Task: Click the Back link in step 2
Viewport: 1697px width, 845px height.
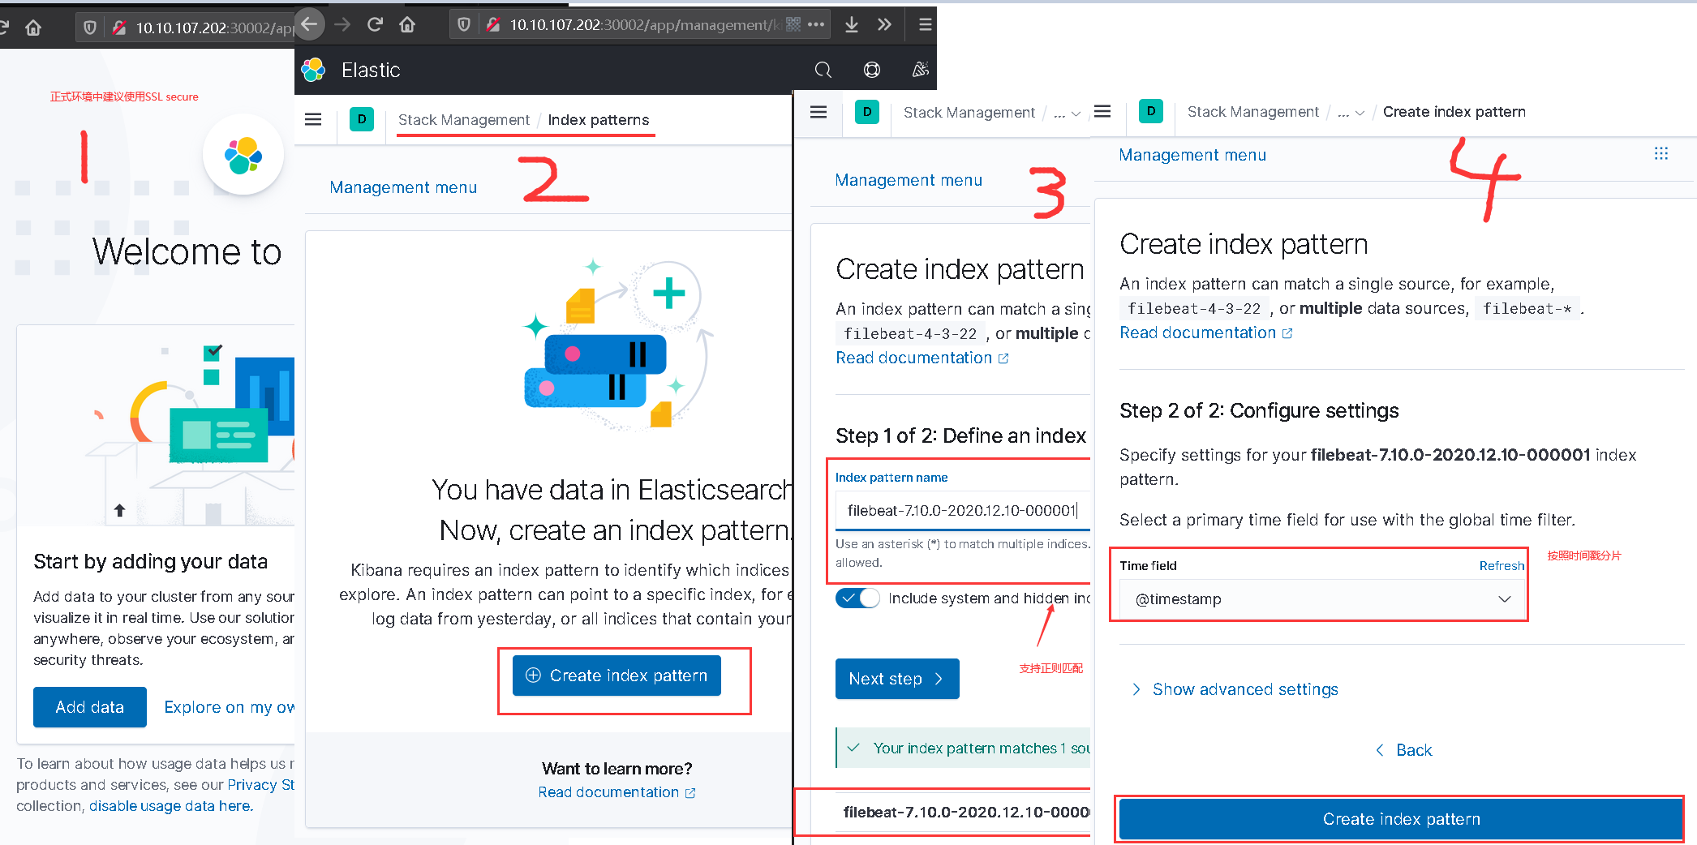Action: [x=1404, y=751]
